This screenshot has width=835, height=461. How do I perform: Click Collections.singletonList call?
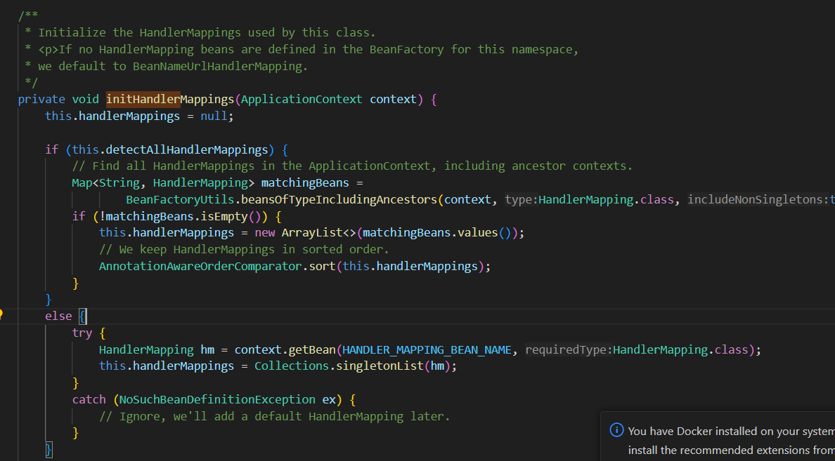tap(339, 366)
